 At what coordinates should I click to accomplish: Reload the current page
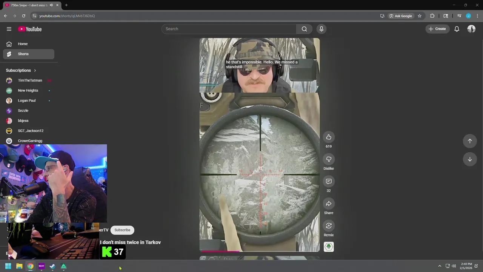(x=23, y=16)
